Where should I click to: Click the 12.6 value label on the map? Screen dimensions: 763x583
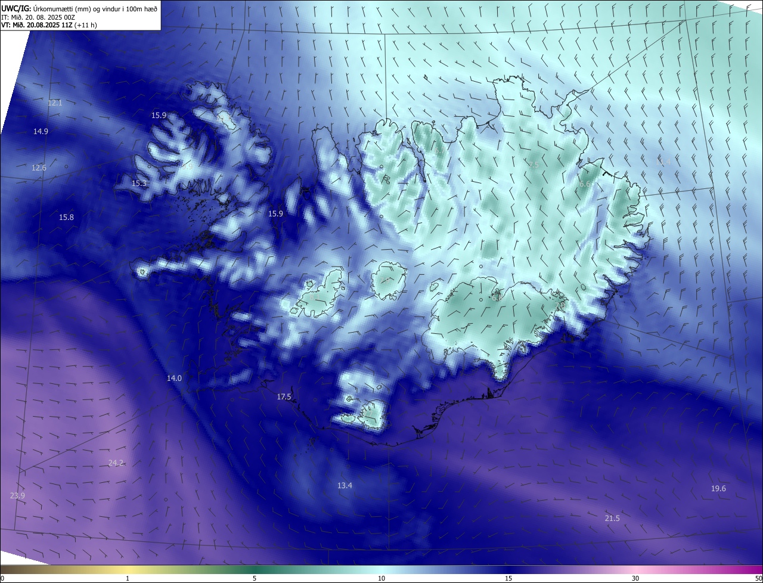(39, 168)
